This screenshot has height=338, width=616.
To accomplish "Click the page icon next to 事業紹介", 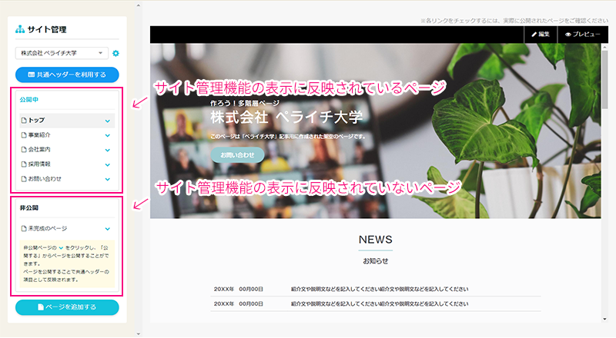I will click(x=23, y=135).
